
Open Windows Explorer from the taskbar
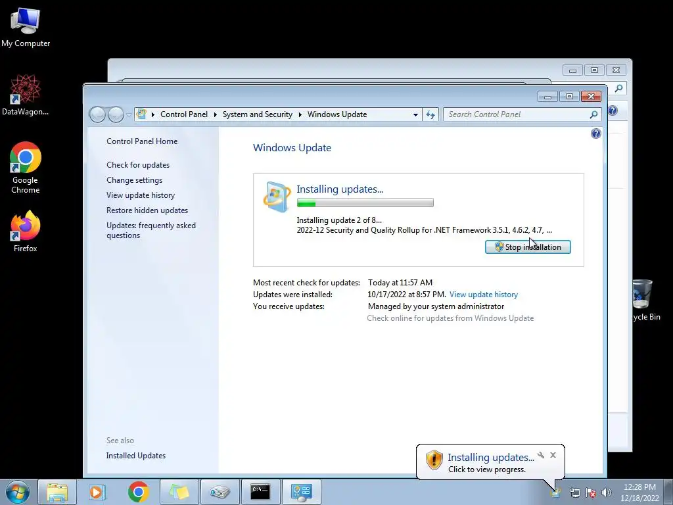pos(57,492)
